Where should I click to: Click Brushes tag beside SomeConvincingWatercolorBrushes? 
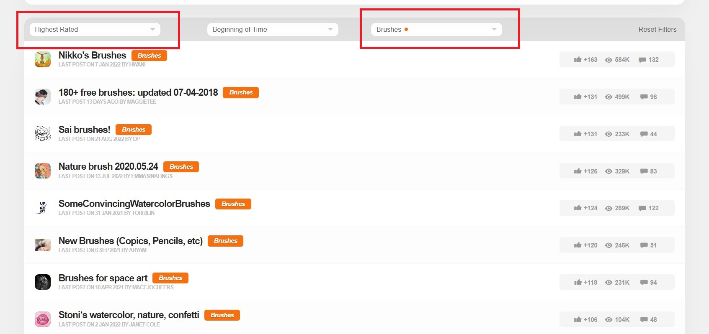point(233,204)
